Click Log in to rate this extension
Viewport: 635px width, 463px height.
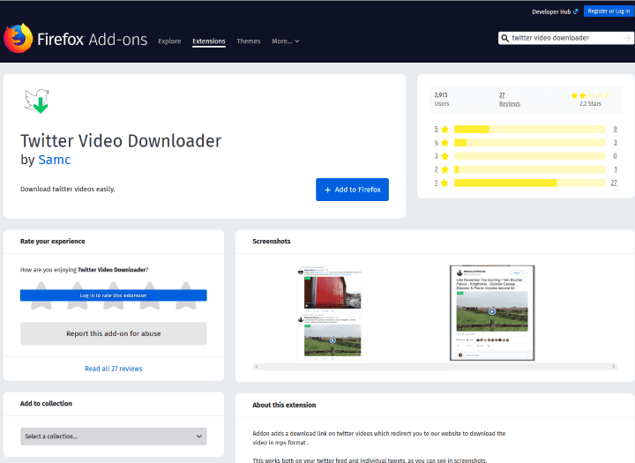click(114, 295)
